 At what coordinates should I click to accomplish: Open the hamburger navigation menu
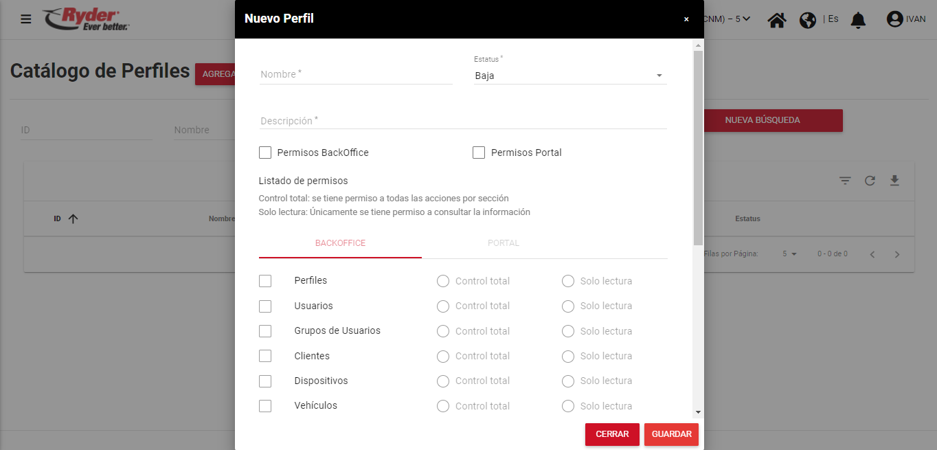click(26, 19)
